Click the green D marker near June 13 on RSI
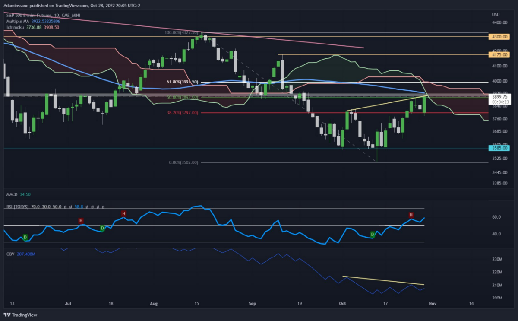 point(25,237)
